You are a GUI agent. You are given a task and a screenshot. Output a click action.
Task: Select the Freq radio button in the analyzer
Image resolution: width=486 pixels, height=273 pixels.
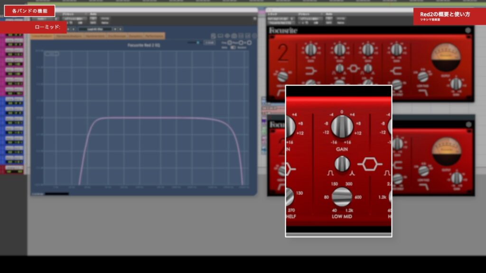230,43
